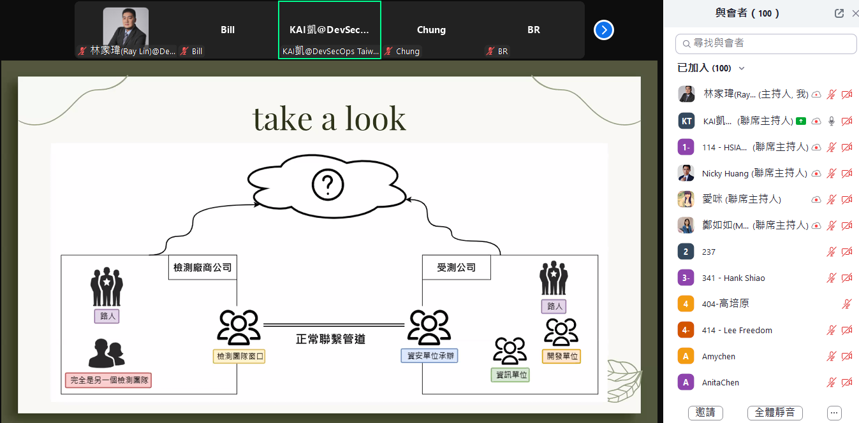Click the 全體靜音 mute all button

point(774,412)
